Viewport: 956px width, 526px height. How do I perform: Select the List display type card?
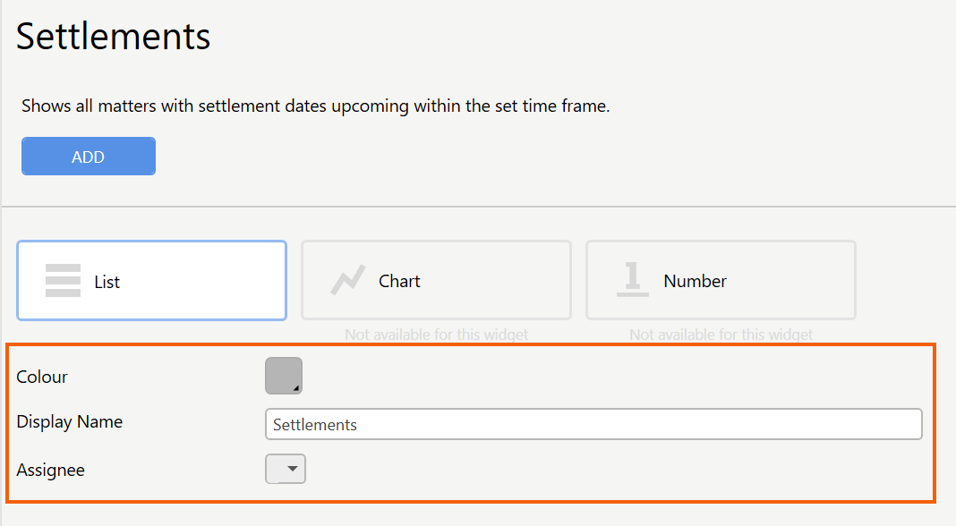152,280
